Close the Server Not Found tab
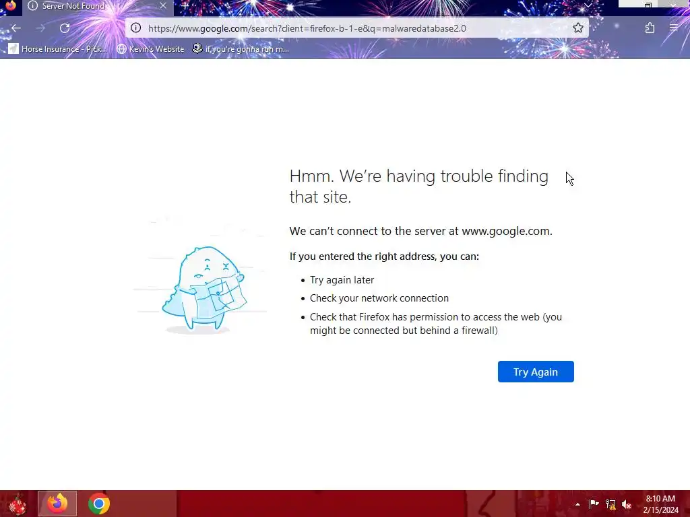Screen dimensions: 690x517 [x=163, y=5]
